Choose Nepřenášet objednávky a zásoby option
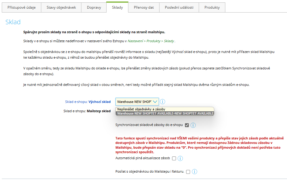The image size is (287, 181). [x=141, y=109]
